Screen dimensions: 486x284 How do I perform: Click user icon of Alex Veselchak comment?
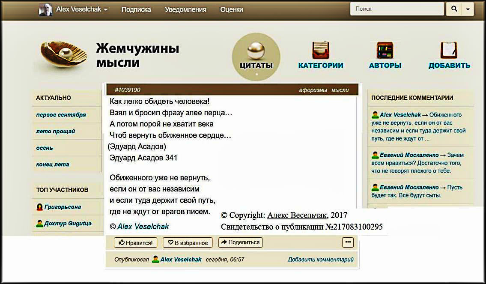click(375, 115)
